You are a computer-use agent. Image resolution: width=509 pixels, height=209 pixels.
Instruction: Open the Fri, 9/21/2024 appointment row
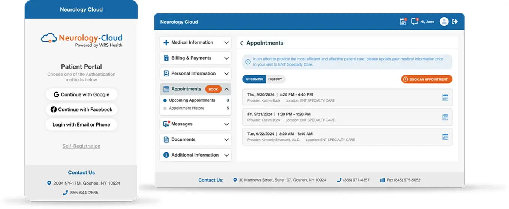click(x=347, y=117)
